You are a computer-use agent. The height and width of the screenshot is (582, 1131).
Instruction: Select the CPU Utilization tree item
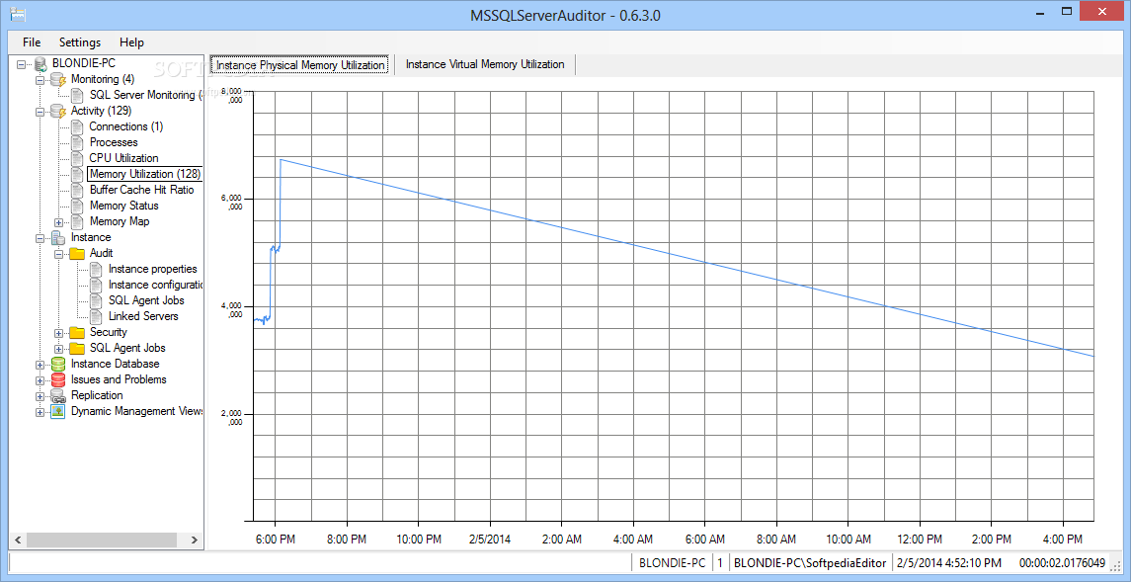(x=124, y=158)
